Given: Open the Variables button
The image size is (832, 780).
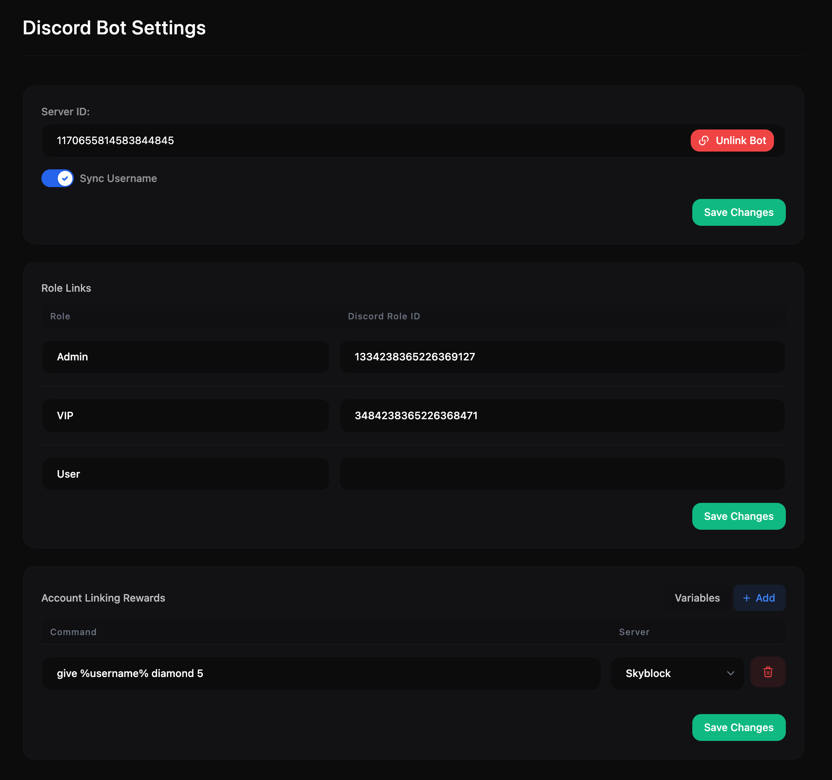Looking at the screenshot, I should (697, 598).
